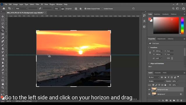Open the layer Kind filter dropdown

coord(154,77)
